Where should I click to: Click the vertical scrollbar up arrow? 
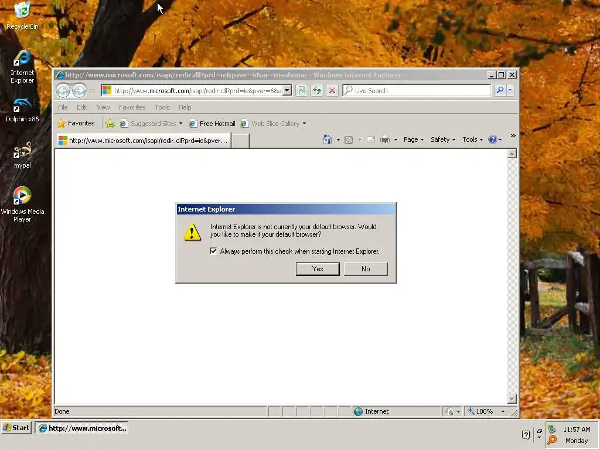pyautogui.click(x=512, y=154)
